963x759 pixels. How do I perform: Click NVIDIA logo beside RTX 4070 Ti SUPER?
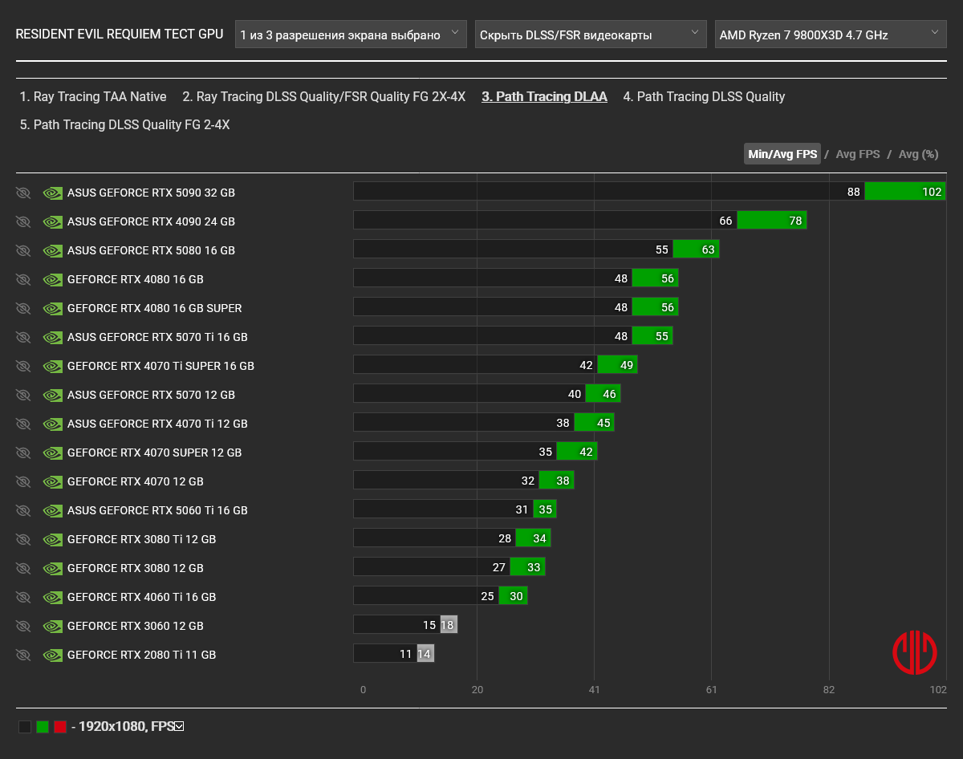52,366
